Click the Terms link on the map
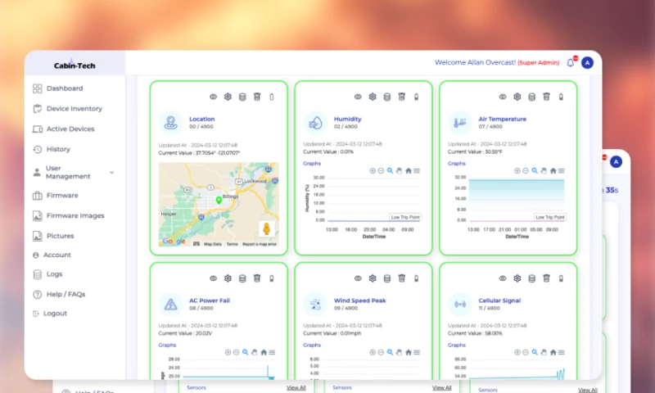 (232, 244)
